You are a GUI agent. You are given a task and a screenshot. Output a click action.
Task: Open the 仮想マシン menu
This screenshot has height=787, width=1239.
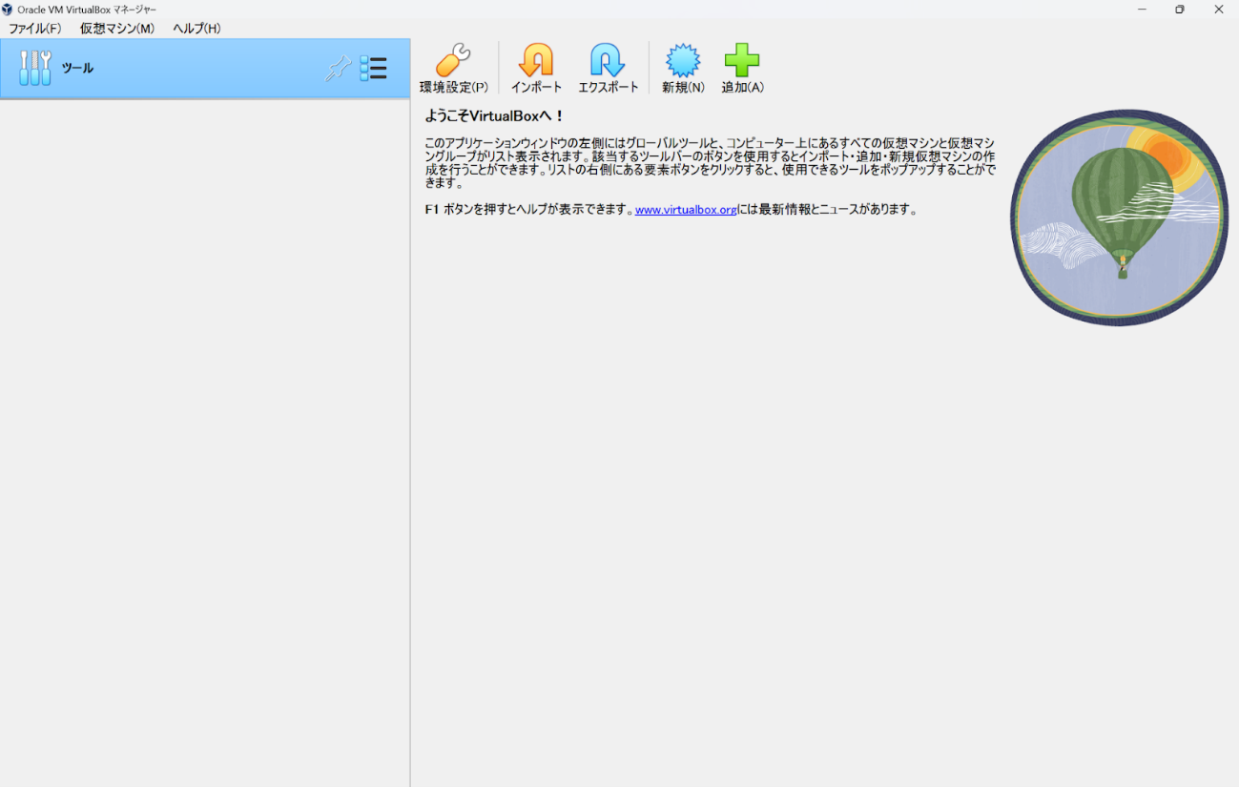tap(116, 29)
